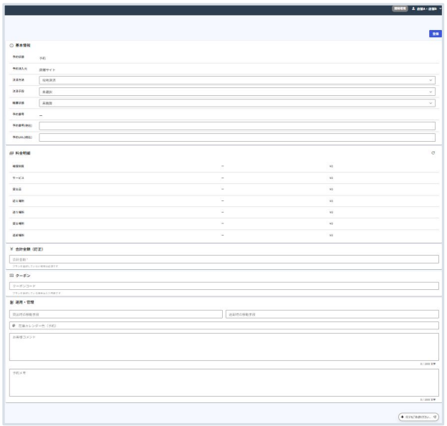Click the クーポン section icon
Viewport: 447px width, 426px height.
pyautogui.click(x=11, y=276)
